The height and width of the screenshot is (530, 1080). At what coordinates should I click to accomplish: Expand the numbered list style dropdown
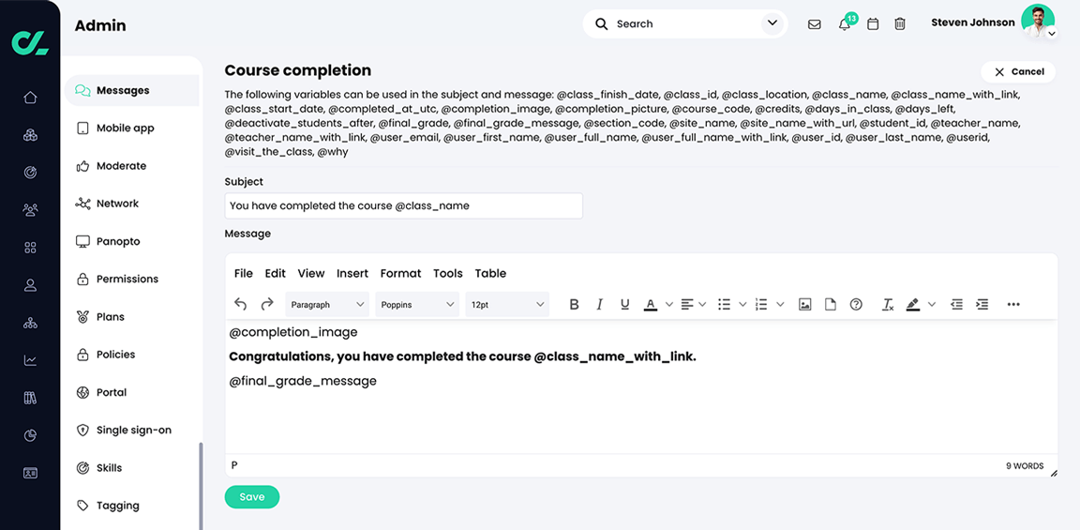[x=780, y=304]
